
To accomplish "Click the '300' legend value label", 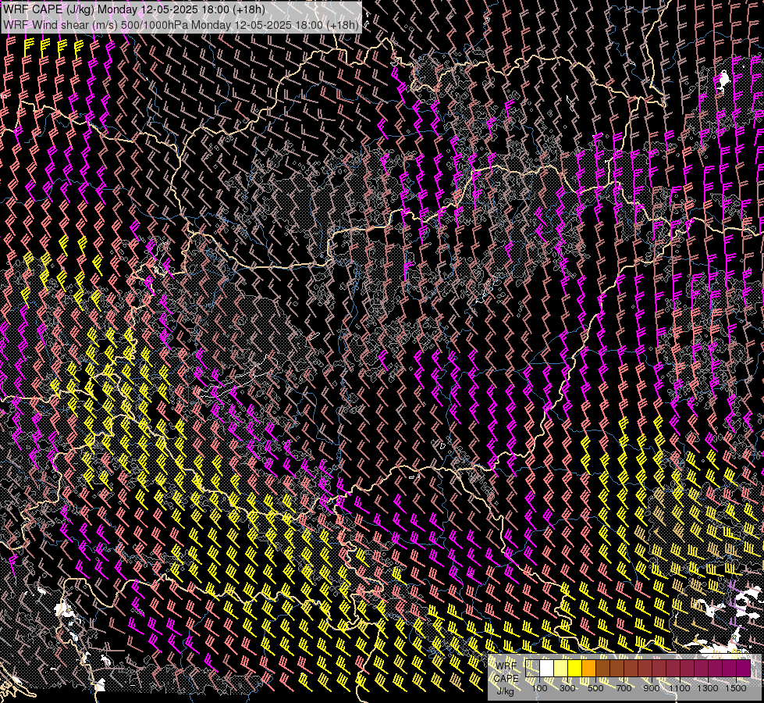I will (567, 688).
